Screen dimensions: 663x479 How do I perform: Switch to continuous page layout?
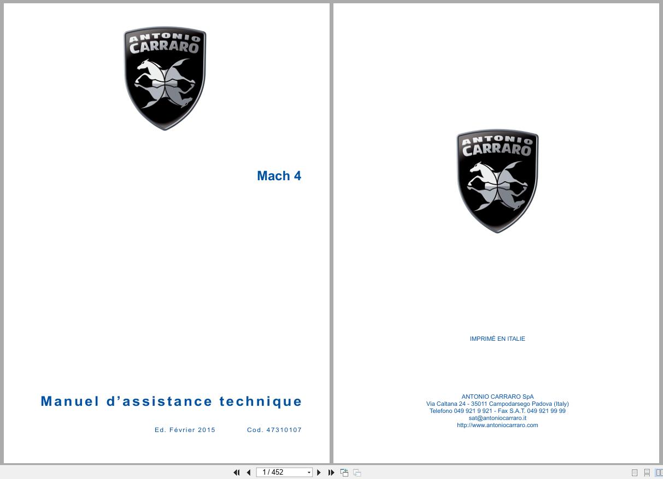tap(647, 472)
